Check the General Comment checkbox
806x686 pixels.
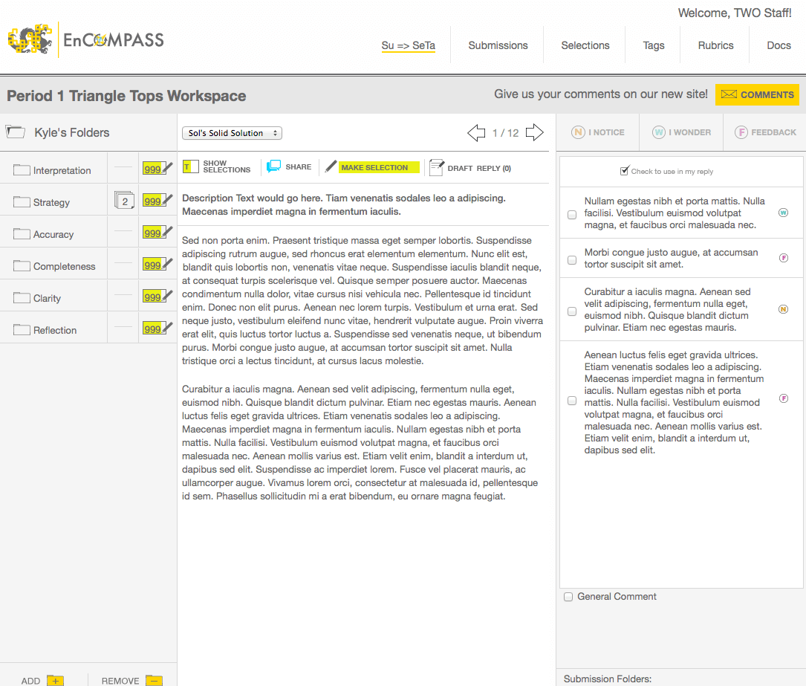click(x=568, y=597)
